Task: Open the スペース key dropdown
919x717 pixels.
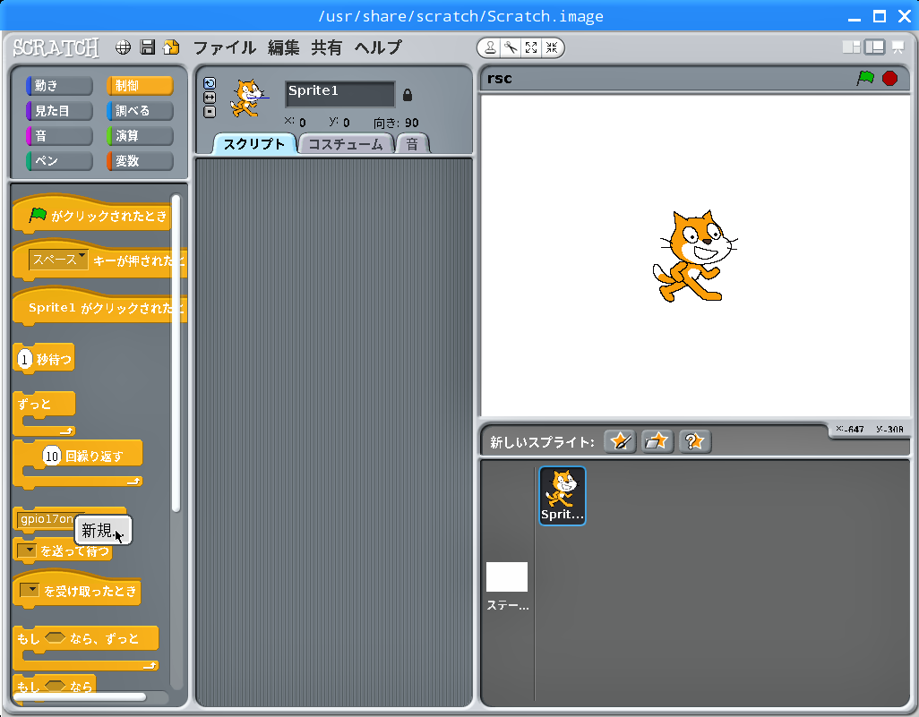Action: [x=58, y=260]
